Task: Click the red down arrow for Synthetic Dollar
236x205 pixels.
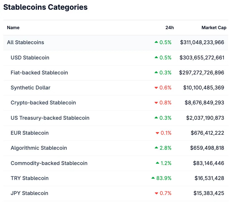Action: (x=156, y=88)
